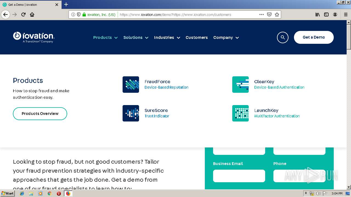Open the ClearKey Device-Based Authentication link
351x197 pixels.
click(279, 84)
